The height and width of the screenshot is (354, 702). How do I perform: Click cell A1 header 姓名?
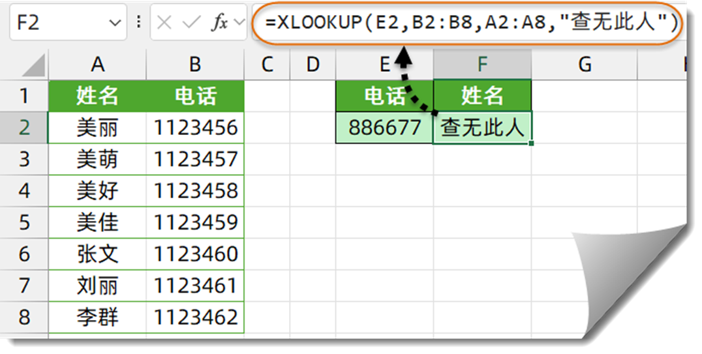pos(97,96)
